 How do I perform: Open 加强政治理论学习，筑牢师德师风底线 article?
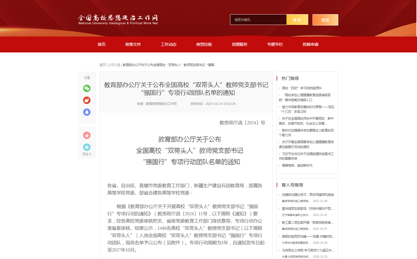coord(308,195)
